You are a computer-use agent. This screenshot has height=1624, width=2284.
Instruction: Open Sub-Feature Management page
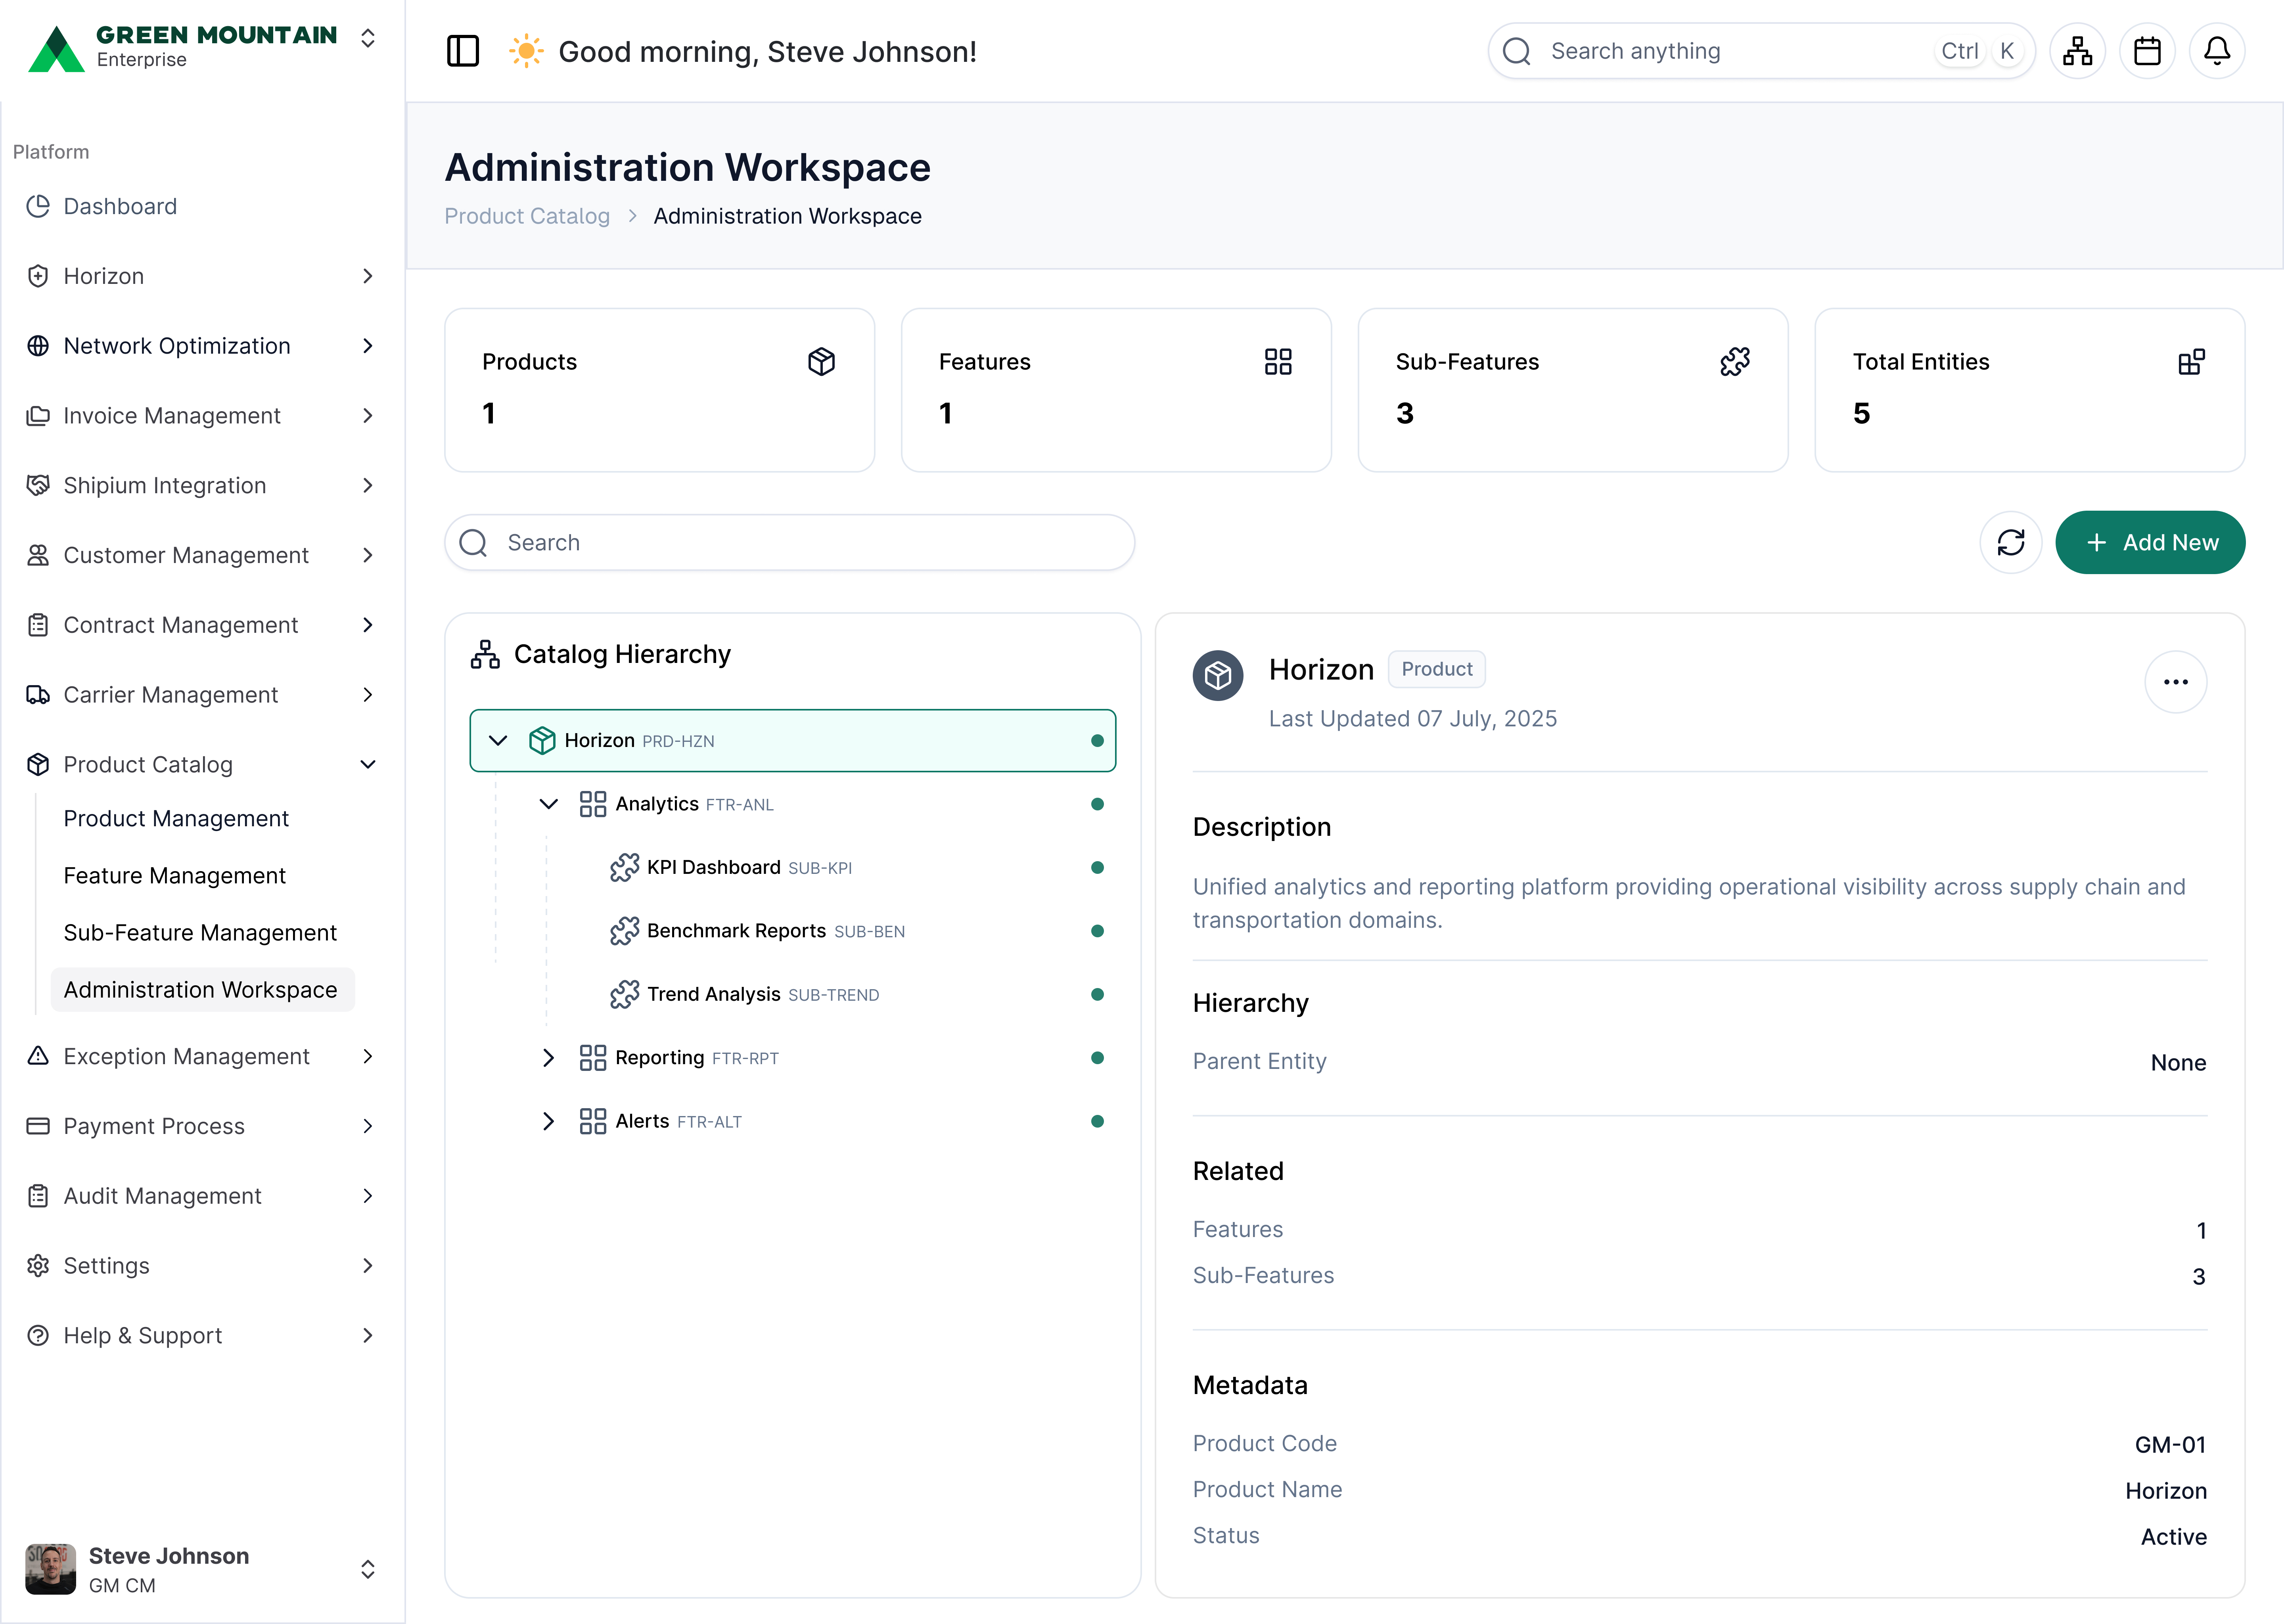(x=200, y=932)
